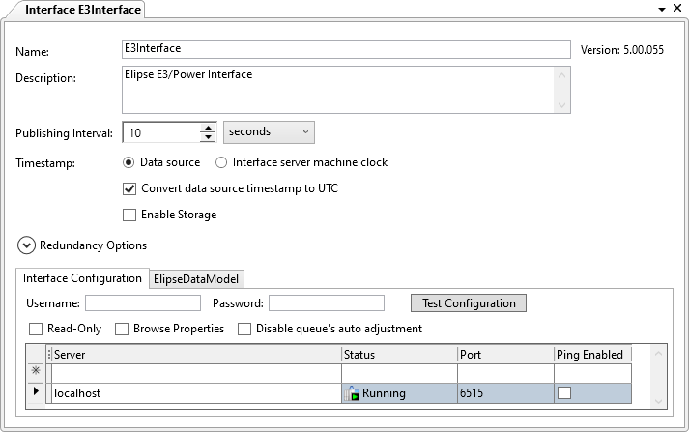Click the Ping Enabled column header
Viewport: 689px width, 432px height.
[x=592, y=355]
